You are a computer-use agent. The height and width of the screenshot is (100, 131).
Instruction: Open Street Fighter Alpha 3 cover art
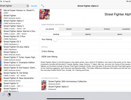coord(45,14)
